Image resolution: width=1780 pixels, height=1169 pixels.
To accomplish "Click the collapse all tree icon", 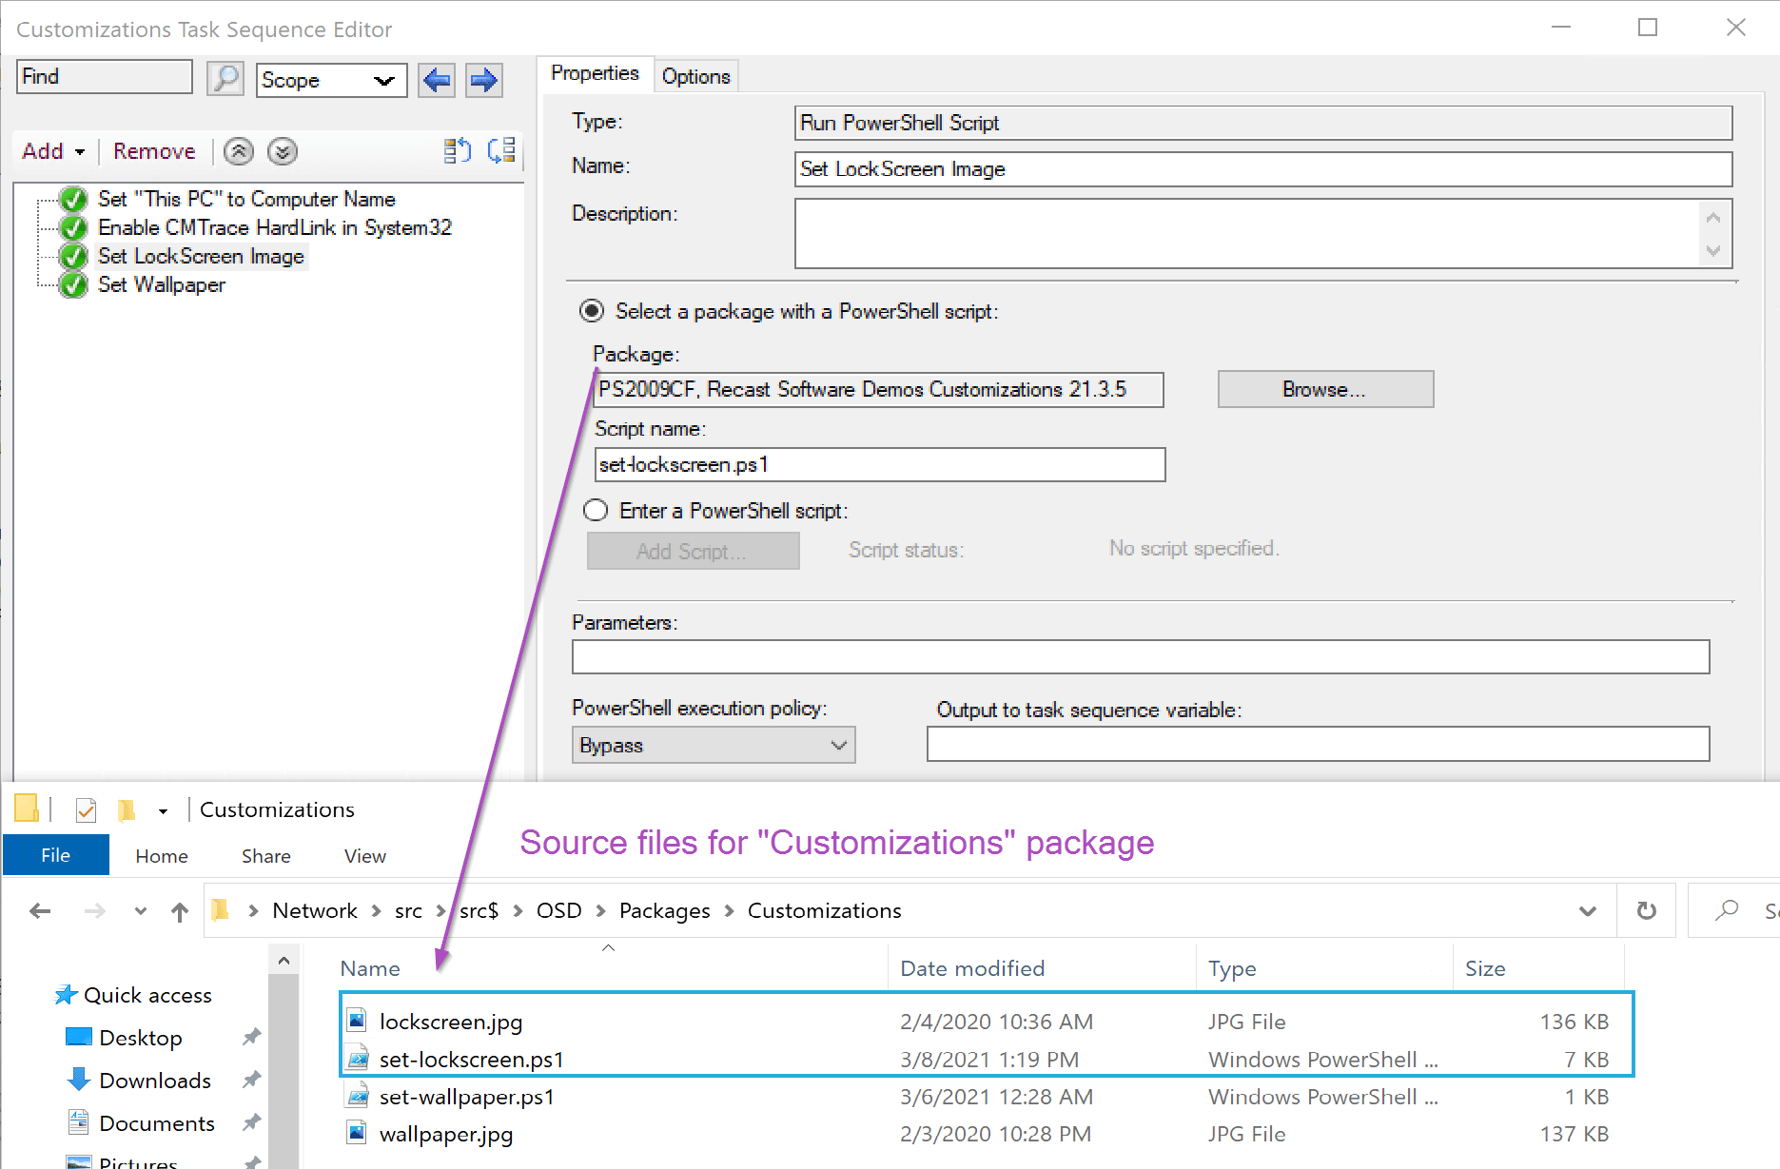I will click(501, 150).
